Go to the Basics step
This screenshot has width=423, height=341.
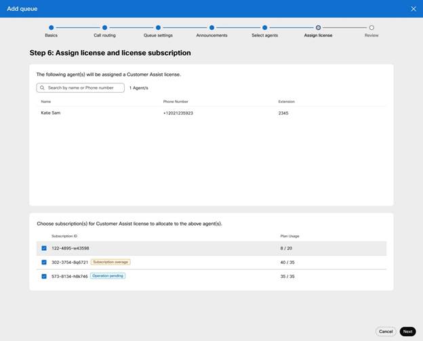tap(52, 28)
